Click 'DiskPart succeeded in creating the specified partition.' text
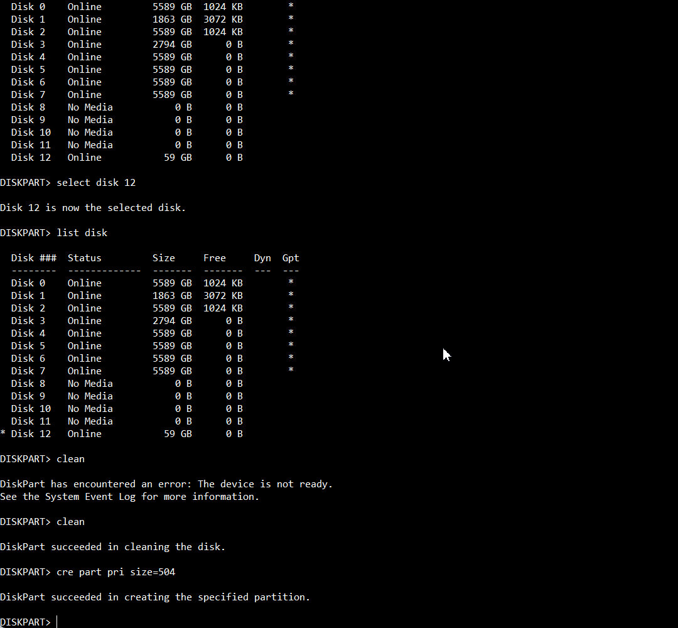The width and height of the screenshot is (678, 628). 155,597
